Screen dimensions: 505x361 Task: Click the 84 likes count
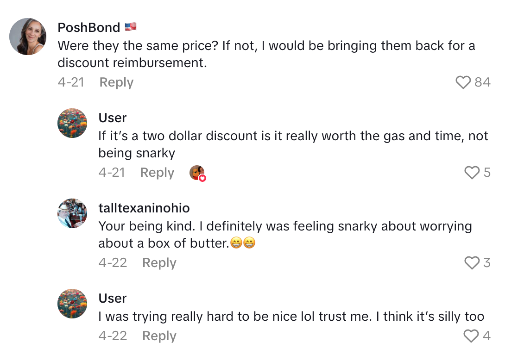(x=482, y=82)
